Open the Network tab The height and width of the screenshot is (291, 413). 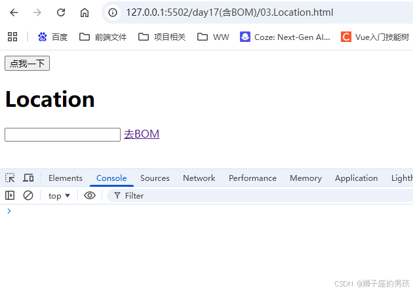pos(199,178)
